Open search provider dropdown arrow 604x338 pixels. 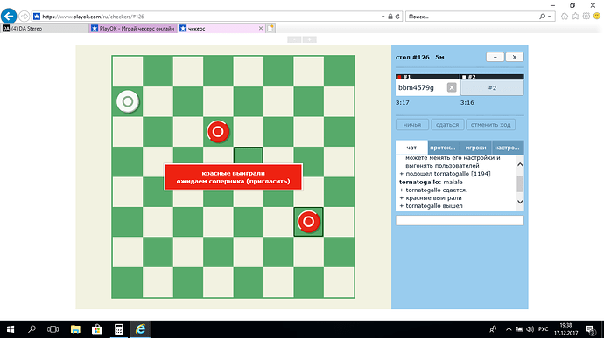coord(550,17)
